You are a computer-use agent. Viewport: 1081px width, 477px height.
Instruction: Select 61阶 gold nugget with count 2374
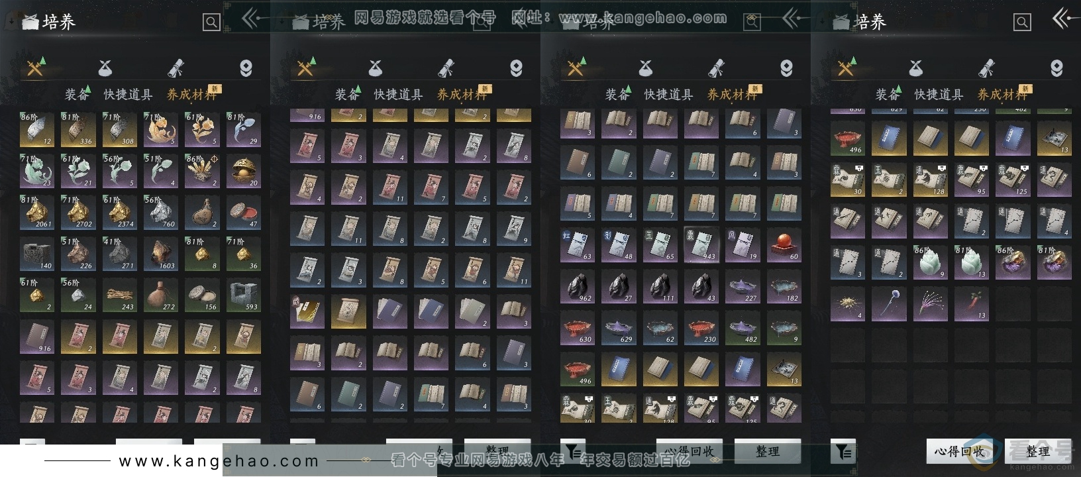tap(119, 212)
